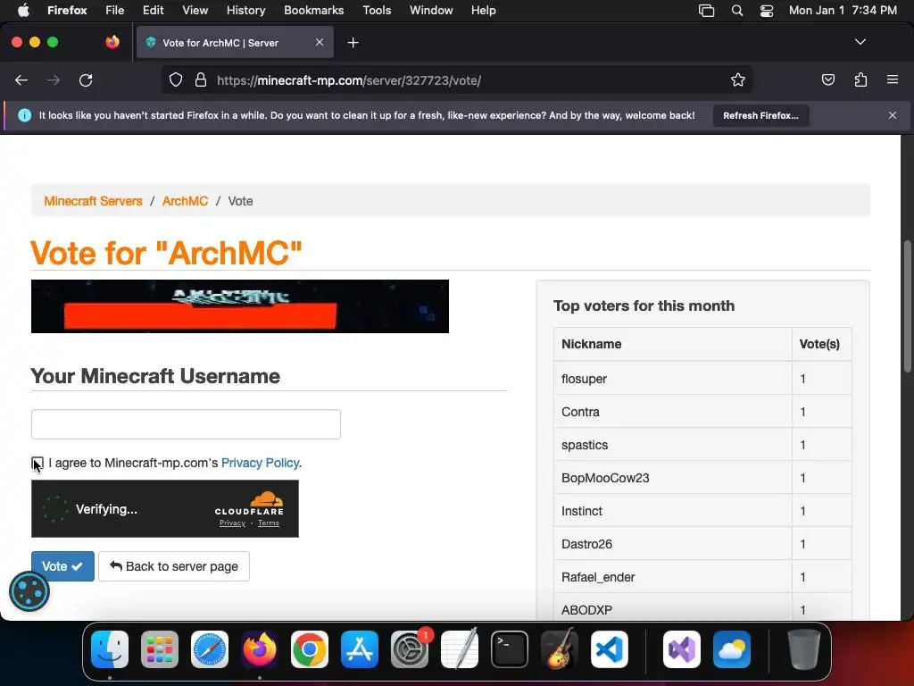Reload the current page
Screen dimensions: 914x686
(86, 80)
